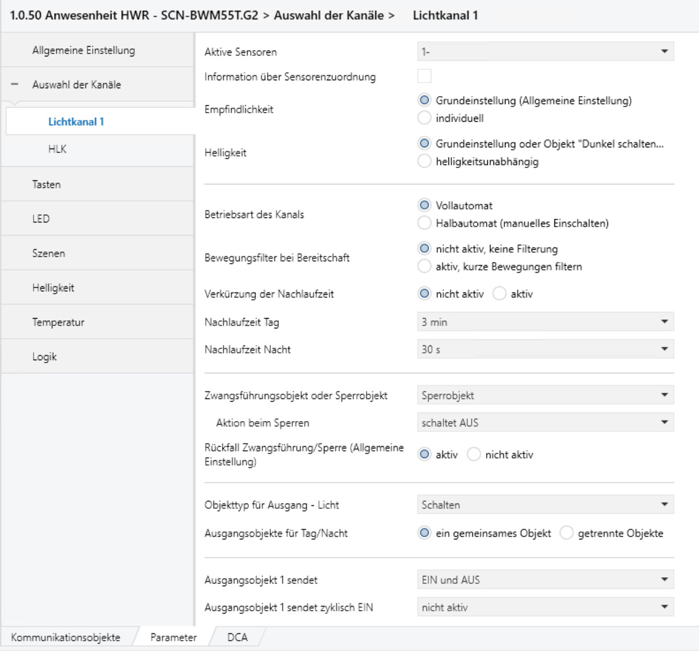Open the Nachlaufzeit Tag dropdown
This screenshot has width=699, height=651.
545,322
